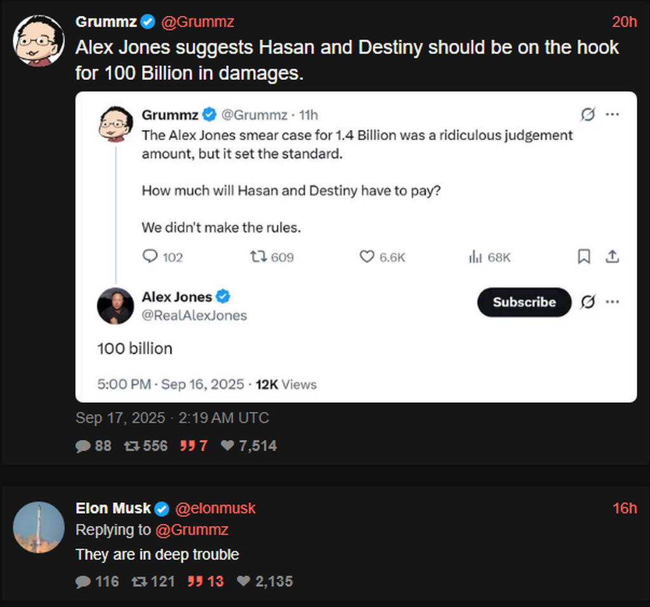Click the reply icon on Grummz's post
Viewport: 650px width, 607px height.
(x=83, y=446)
